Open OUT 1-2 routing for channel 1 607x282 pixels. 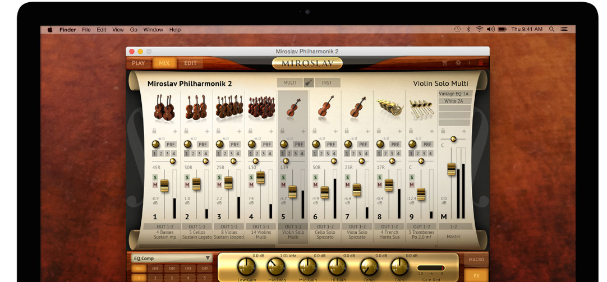coord(164,226)
